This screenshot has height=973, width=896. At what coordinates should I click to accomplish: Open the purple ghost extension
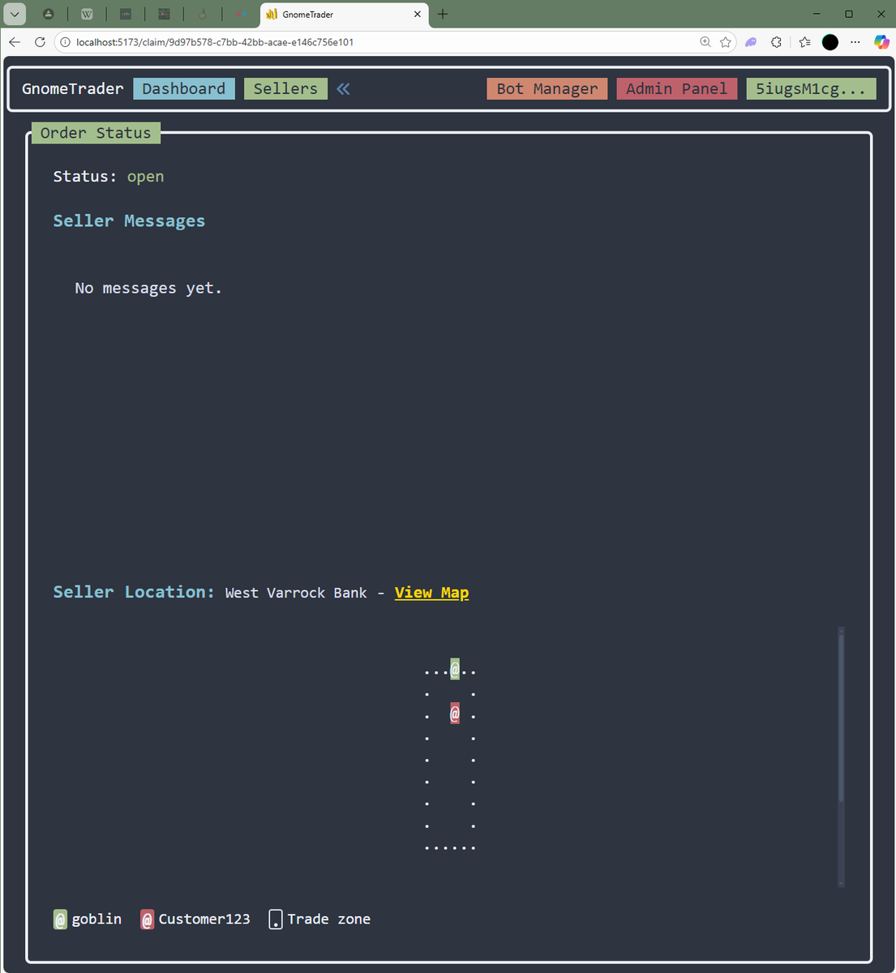751,42
